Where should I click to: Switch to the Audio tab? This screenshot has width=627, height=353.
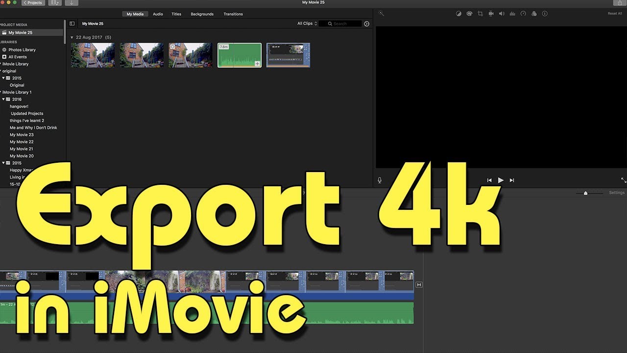coord(158,14)
